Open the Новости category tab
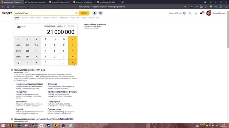Screen dimensions: 229x128 tap(54, 18)
